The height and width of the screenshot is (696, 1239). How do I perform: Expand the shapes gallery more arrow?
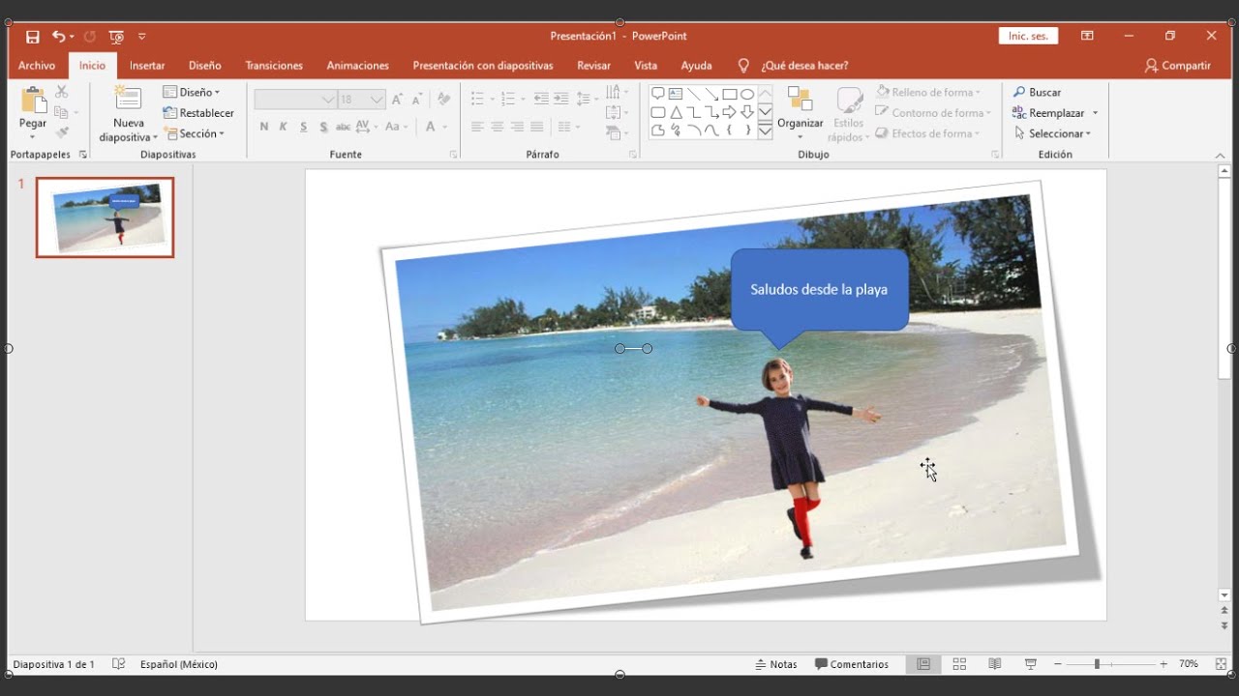765,131
